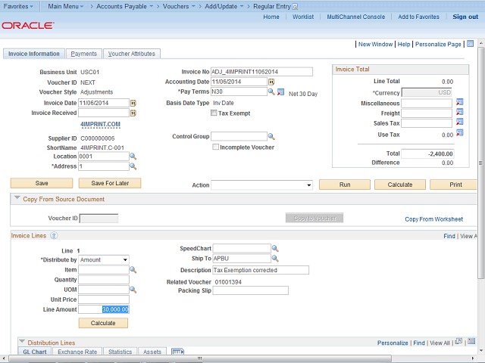Switch to the Payments tab

[83, 54]
